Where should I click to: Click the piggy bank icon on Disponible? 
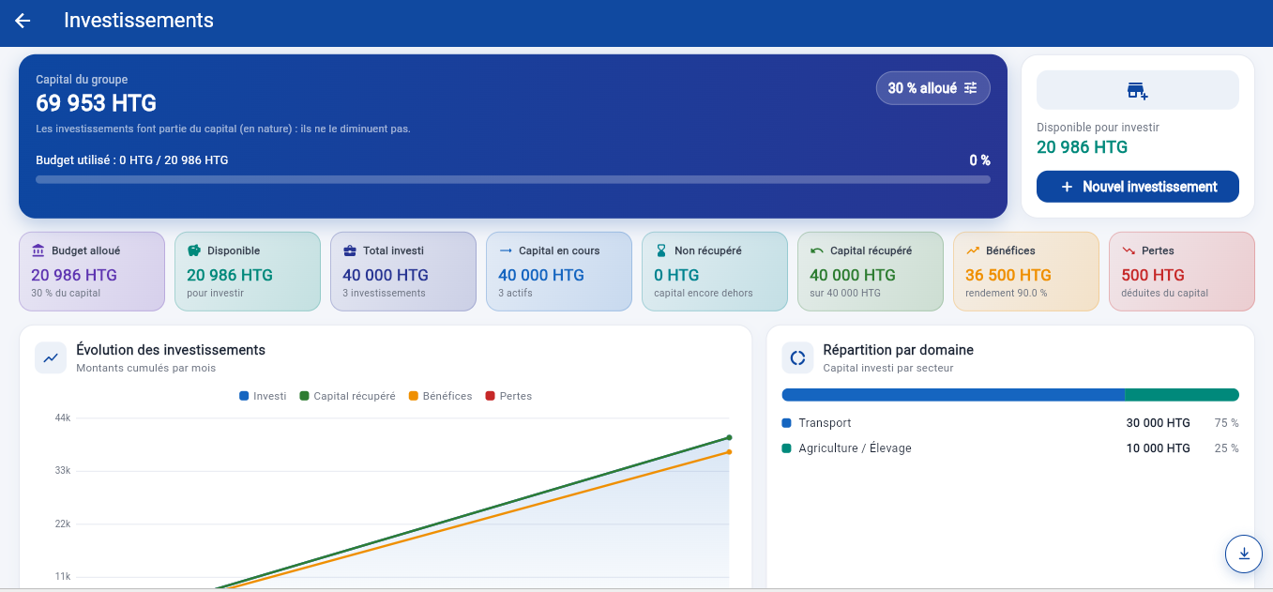(x=193, y=250)
